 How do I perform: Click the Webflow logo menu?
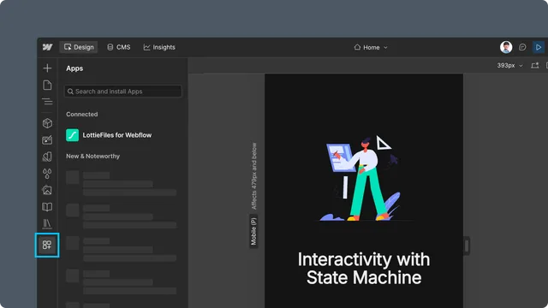click(48, 47)
